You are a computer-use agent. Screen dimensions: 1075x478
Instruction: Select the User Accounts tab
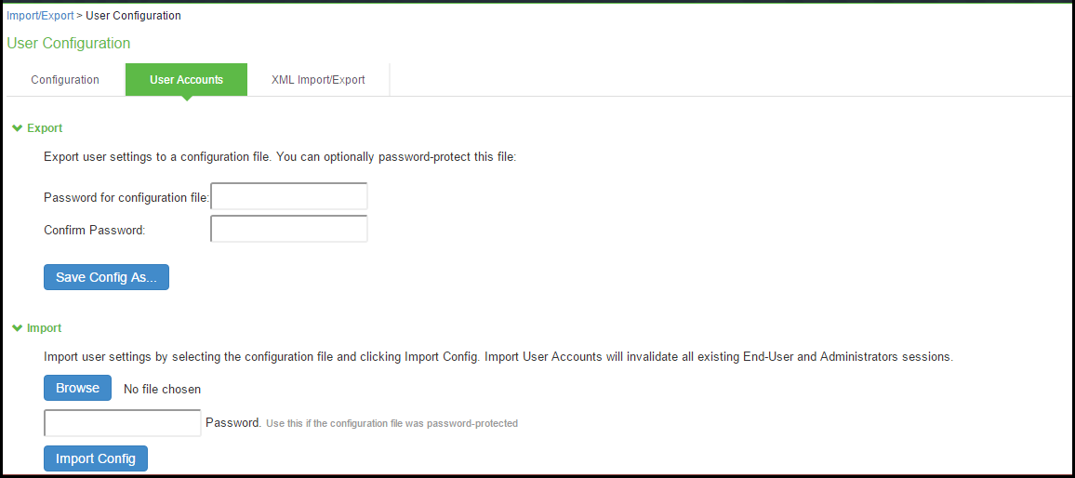[x=187, y=80]
